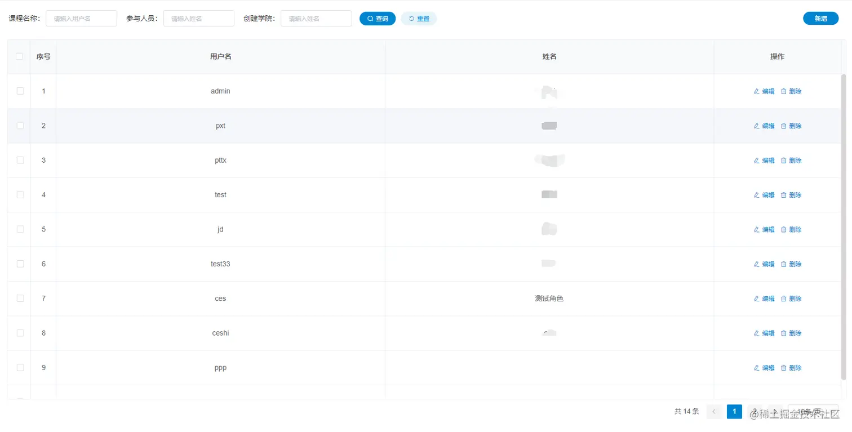This screenshot has width=852, height=432.
Task: Click the 共 14 条 total count text
Action: 686,412
